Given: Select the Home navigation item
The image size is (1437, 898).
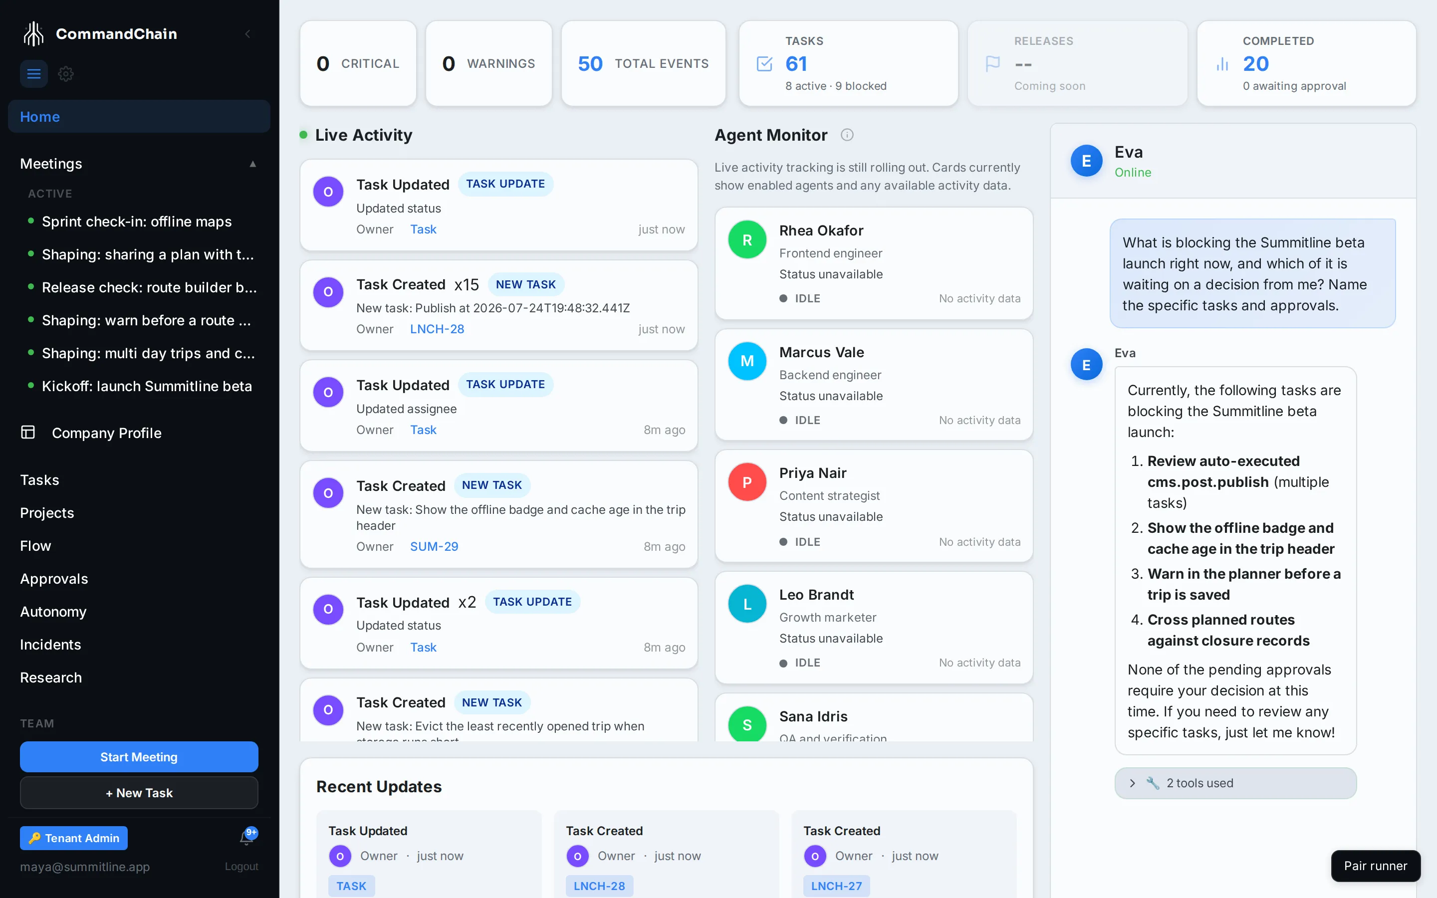Looking at the screenshot, I should [x=139, y=116].
